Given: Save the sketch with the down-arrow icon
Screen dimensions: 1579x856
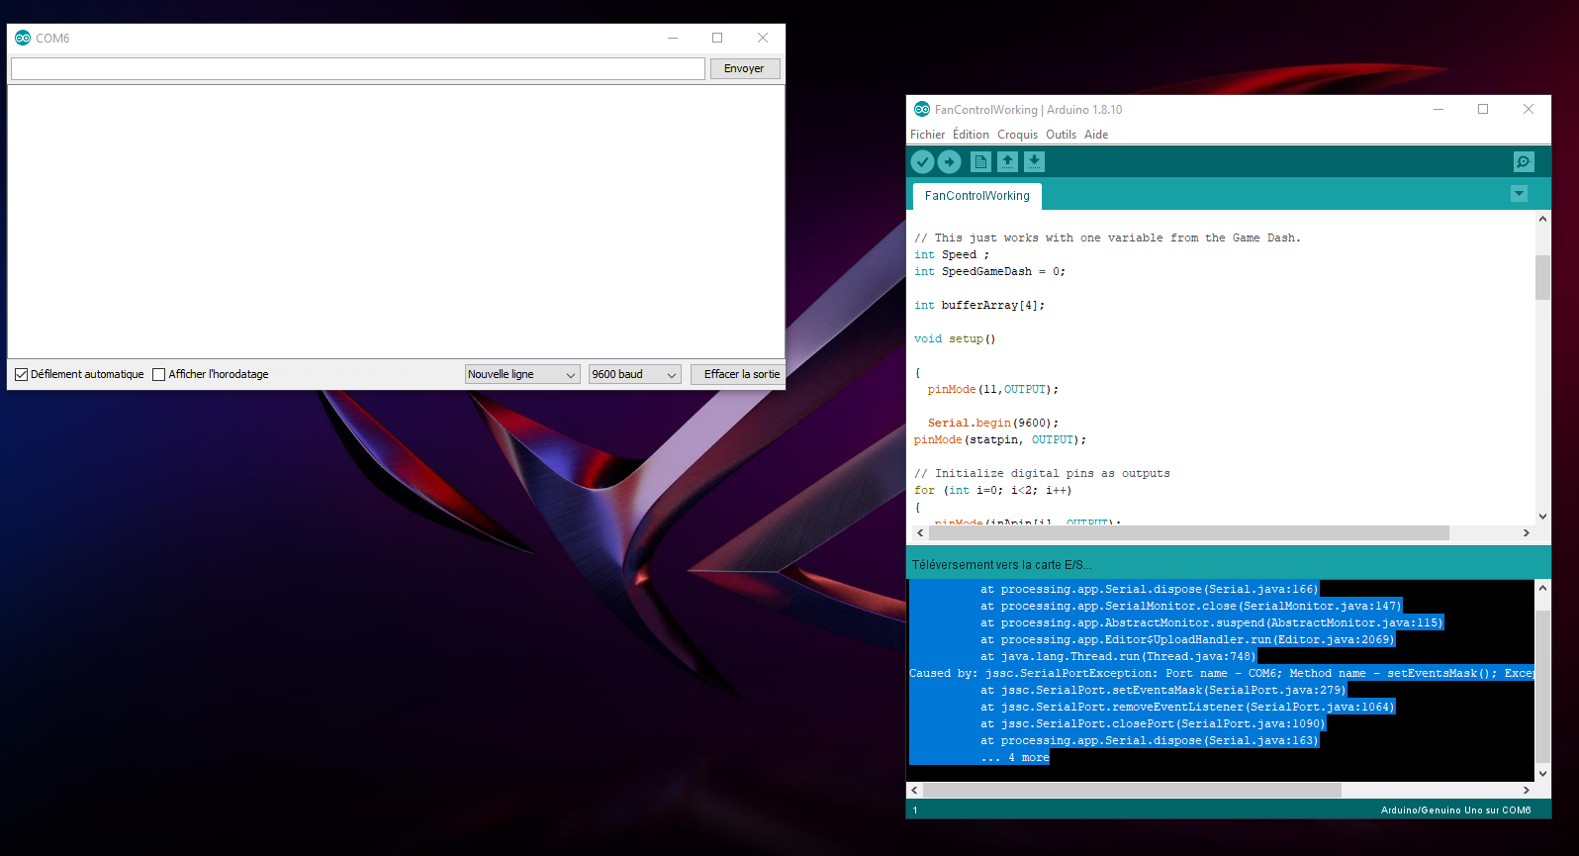Looking at the screenshot, I should point(1034,161).
